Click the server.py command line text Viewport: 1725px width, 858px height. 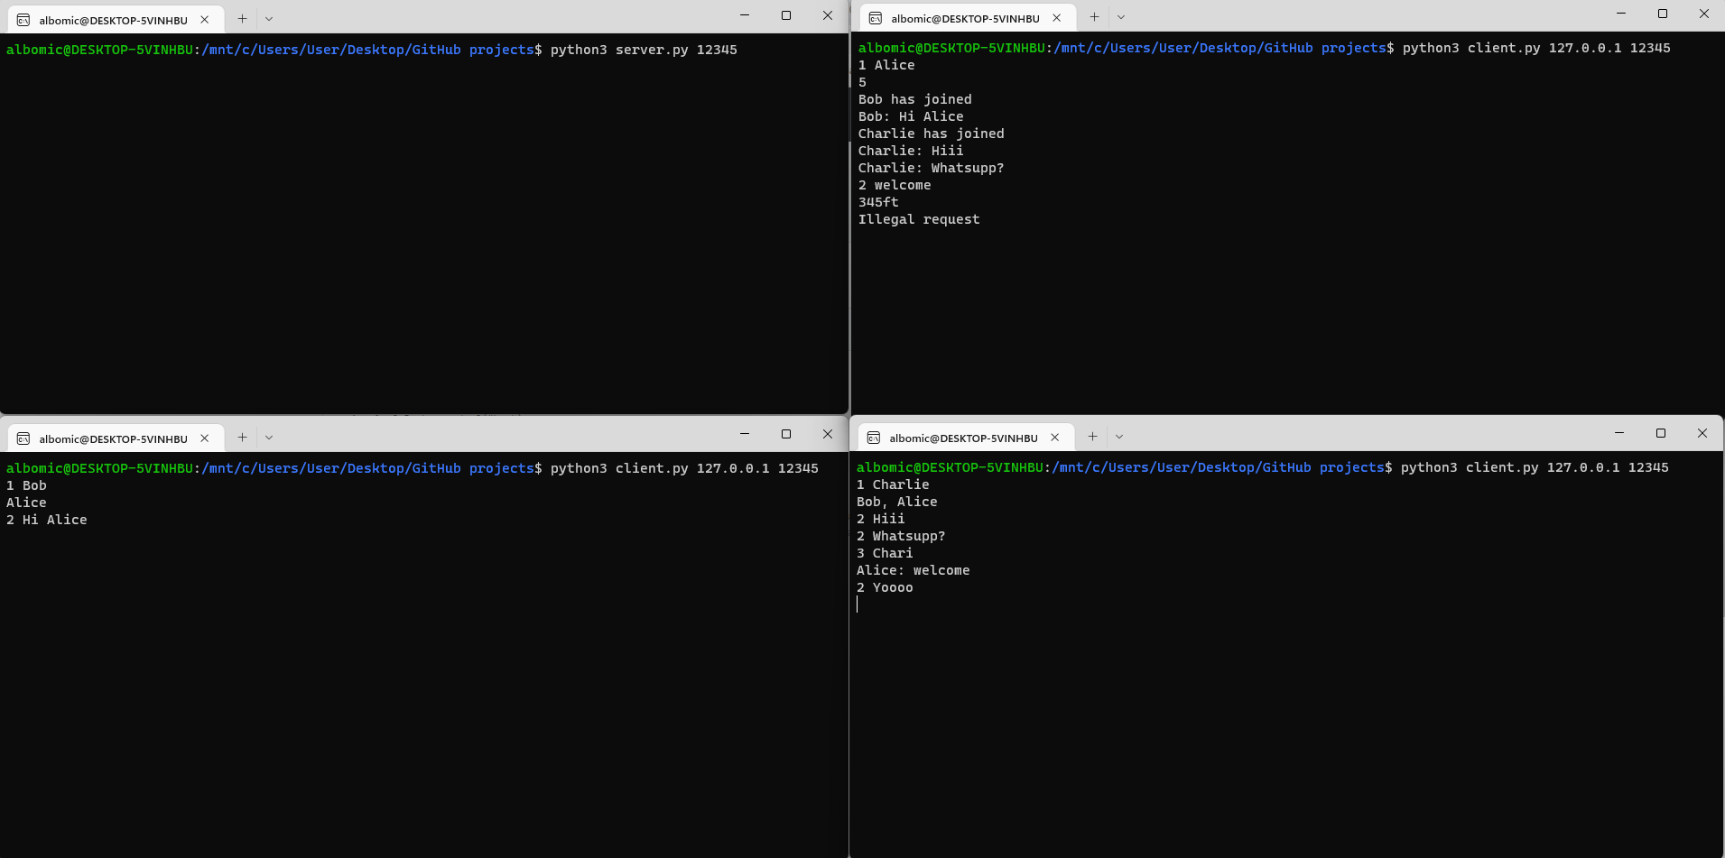coord(642,50)
